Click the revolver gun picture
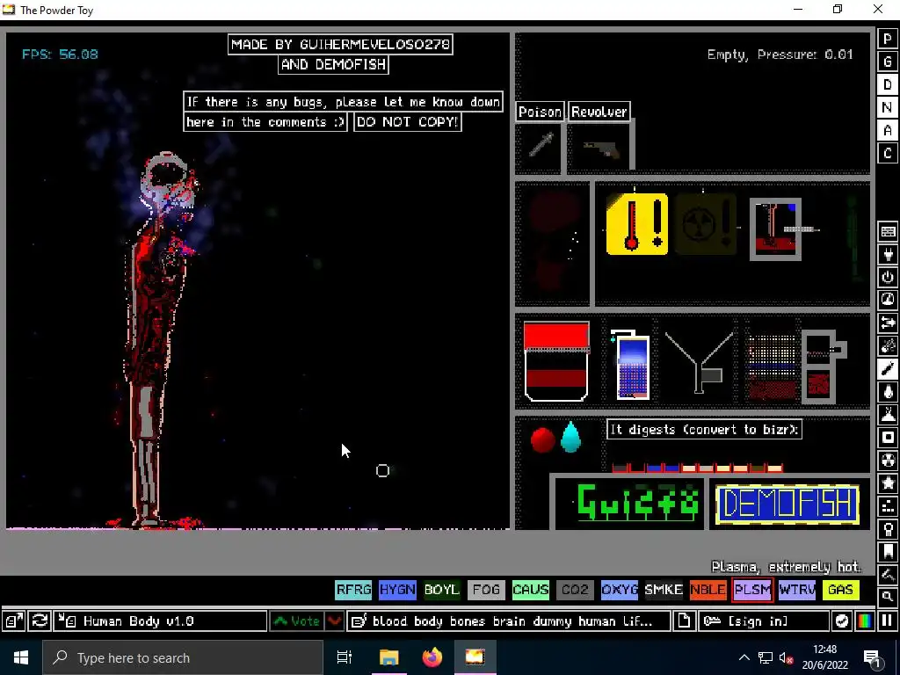 coord(601,149)
